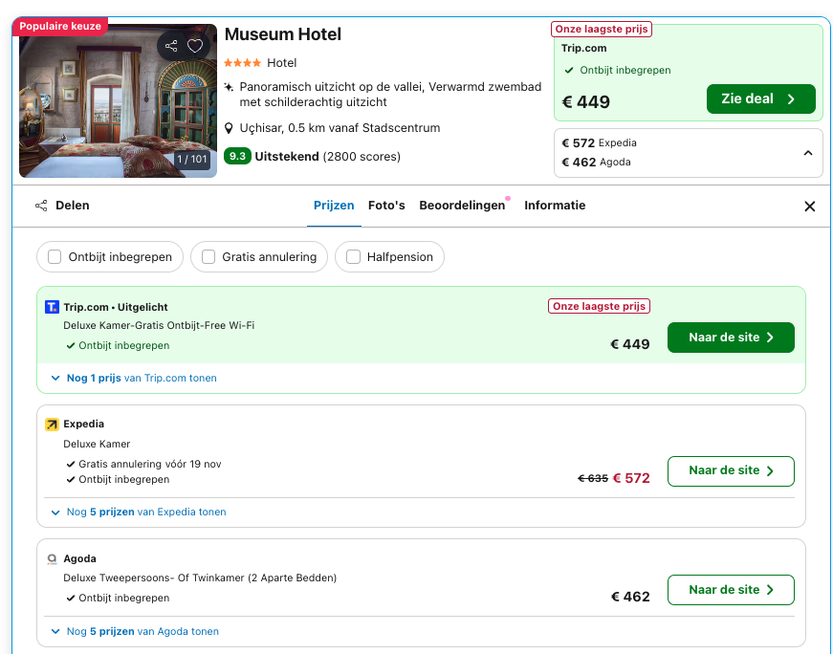
Task: Select the Trip.com logo icon
Action: (x=52, y=307)
